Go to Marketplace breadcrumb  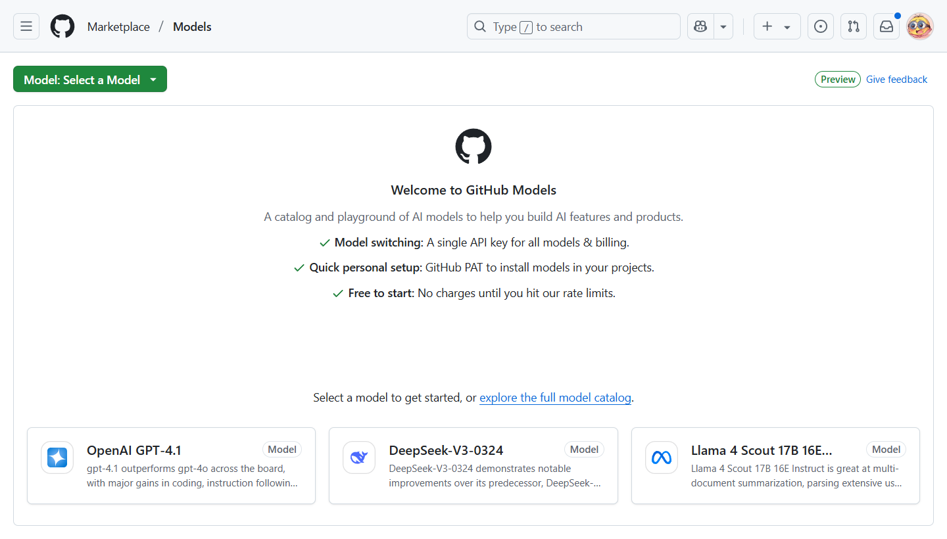pos(118,27)
